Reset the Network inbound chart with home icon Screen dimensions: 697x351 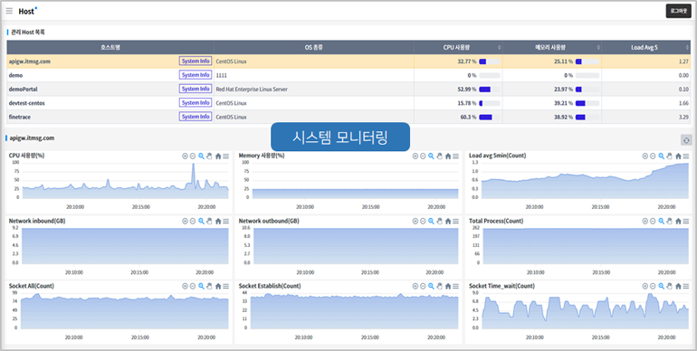coord(218,221)
